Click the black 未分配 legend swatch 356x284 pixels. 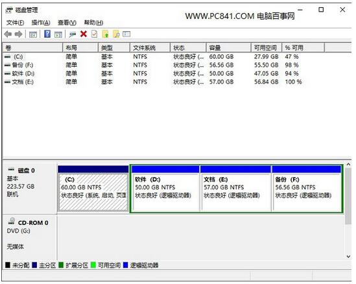[x=8, y=265]
